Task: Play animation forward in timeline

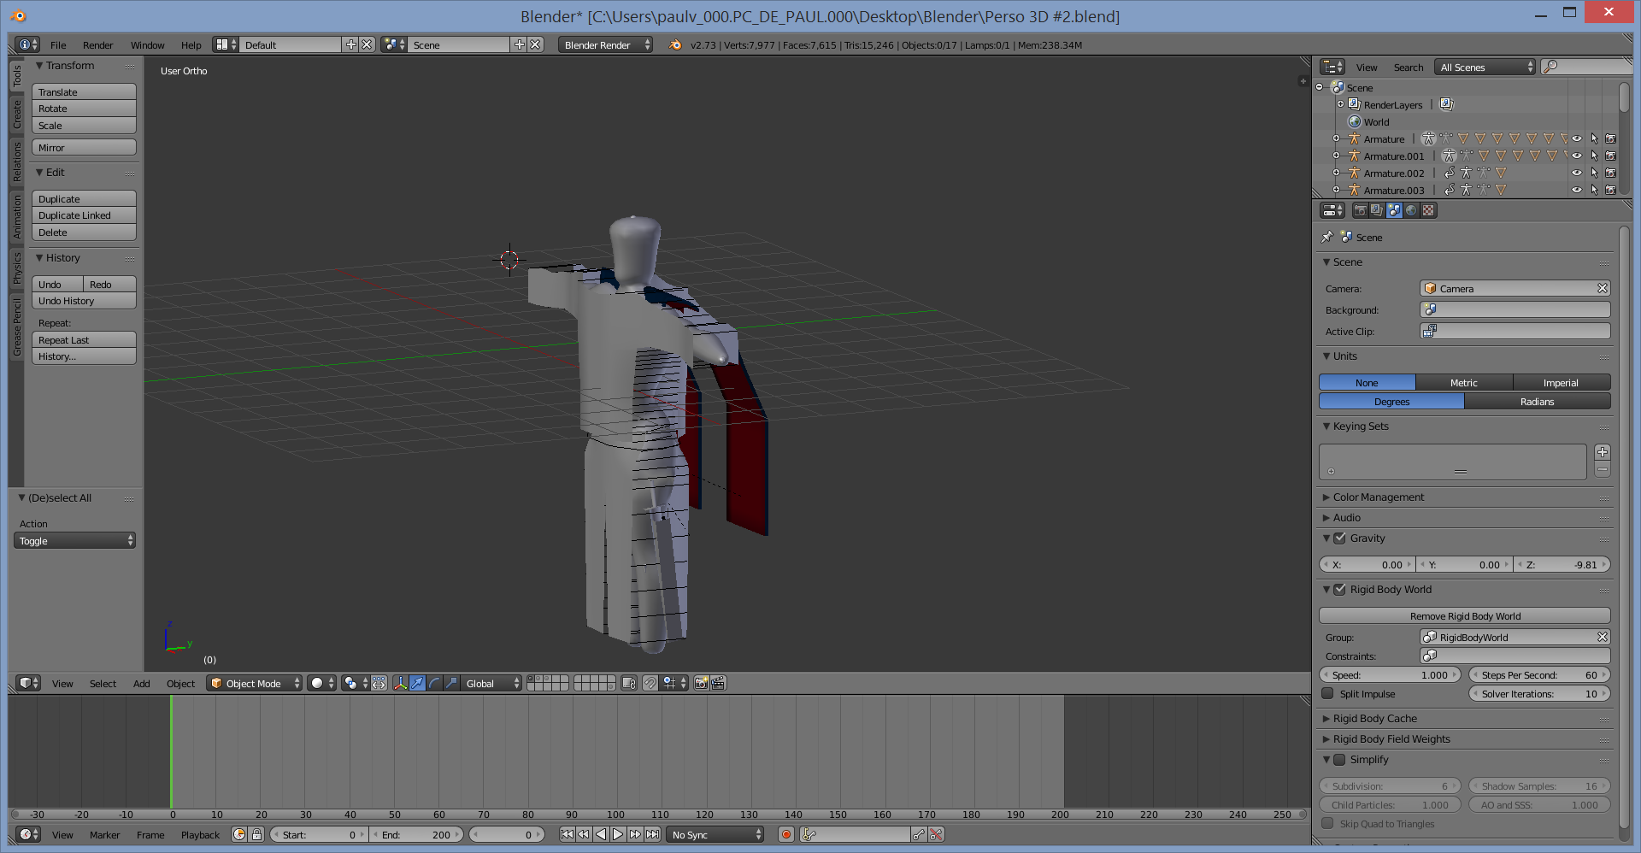Action: point(618,834)
